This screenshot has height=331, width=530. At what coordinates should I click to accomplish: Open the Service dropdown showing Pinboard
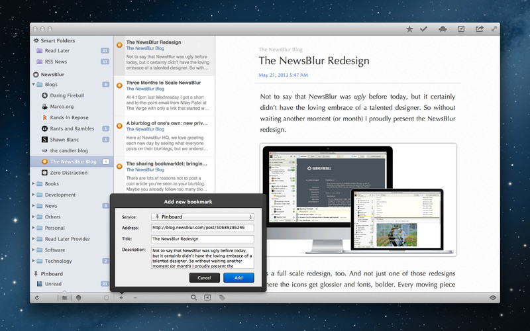203,216
